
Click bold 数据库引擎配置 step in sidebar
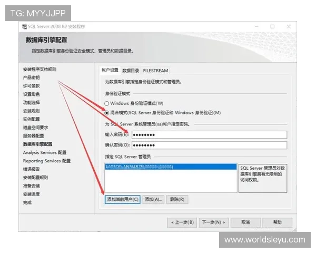[x=38, y=144]
